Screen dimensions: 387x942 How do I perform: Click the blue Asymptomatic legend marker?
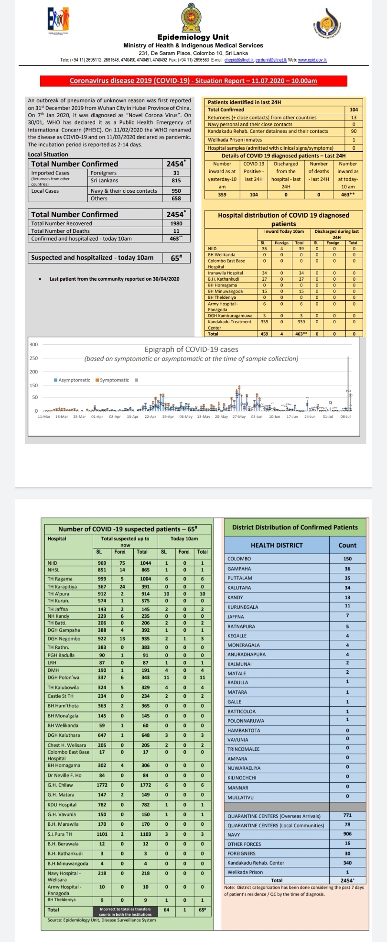(56, 380)
